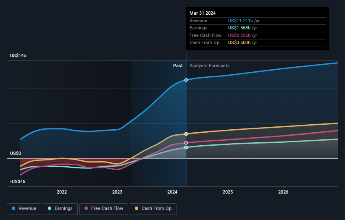Click the Free Cash Flow label in tooltip
The width and height of the screenshot is (345, 220).
pyautogui.click(x=205, y=35)
